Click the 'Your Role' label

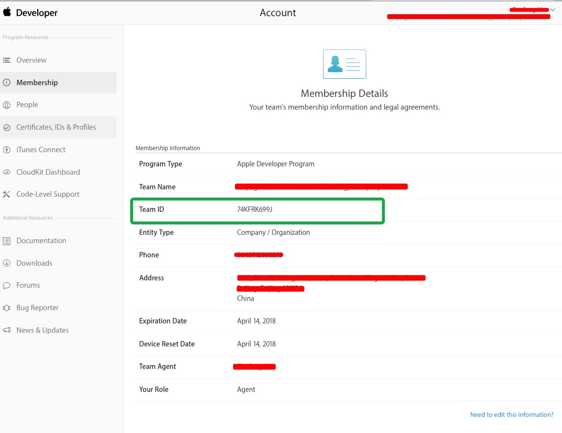(x=154, y=389)
